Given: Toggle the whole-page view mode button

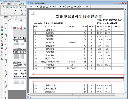Looking at the screenshot, I should click(x=41, y=7).
